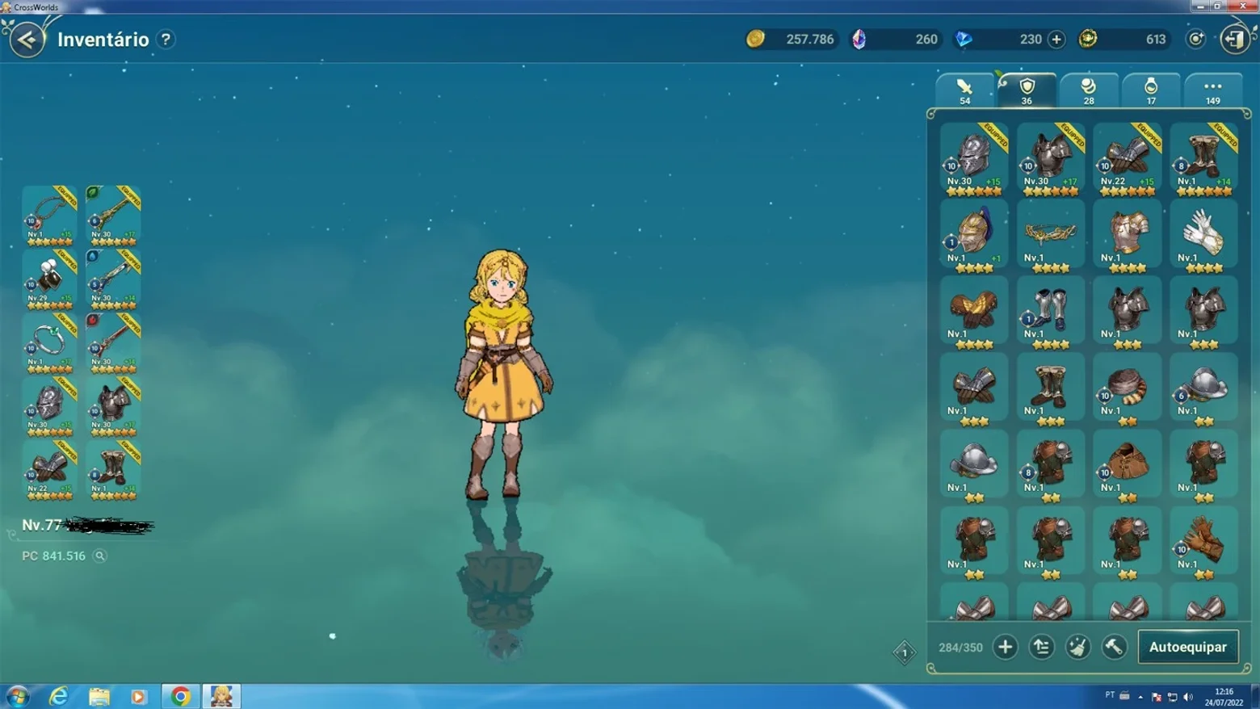Open Google Chrome from the taskbar

click(180, 696)
